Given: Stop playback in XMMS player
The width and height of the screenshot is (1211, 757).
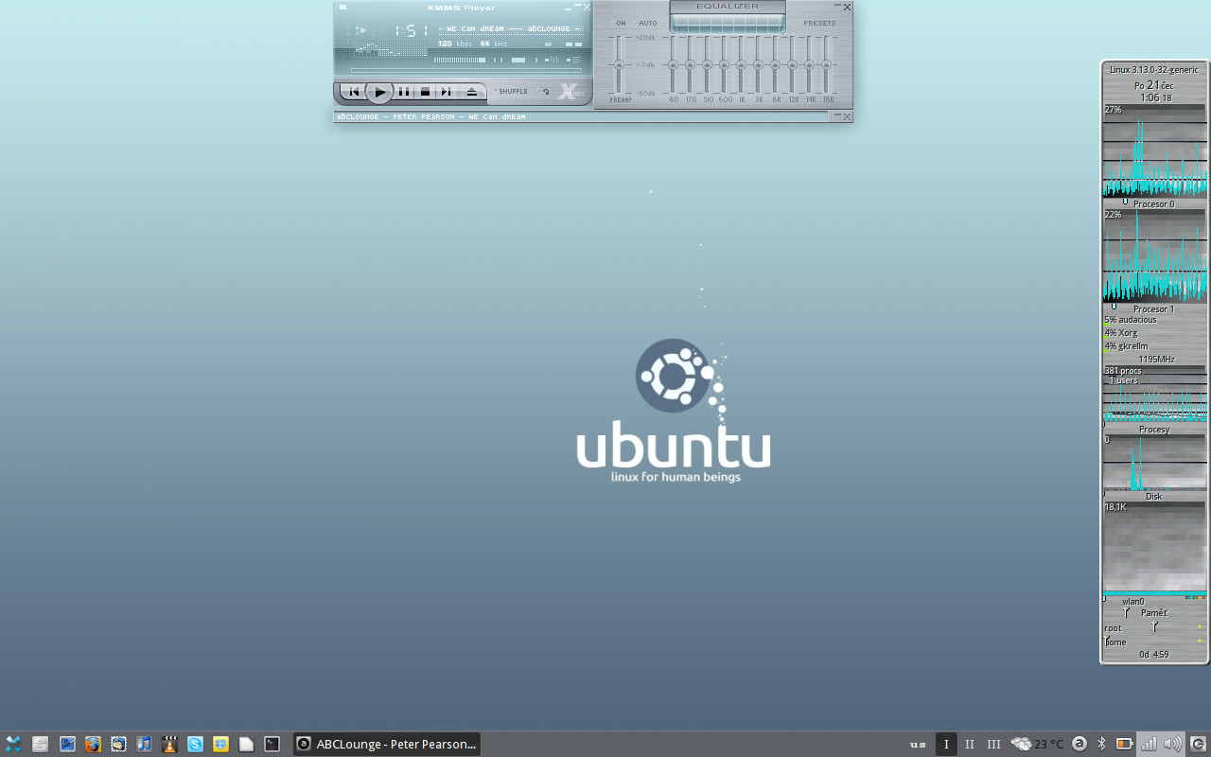Looking at the screenshot, I should pyautogui.click(x=425, y=92).
